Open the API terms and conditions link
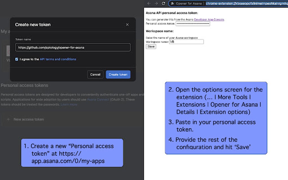Image resolution: width=288 pixels, height=180 pixels. pos(57,59)
